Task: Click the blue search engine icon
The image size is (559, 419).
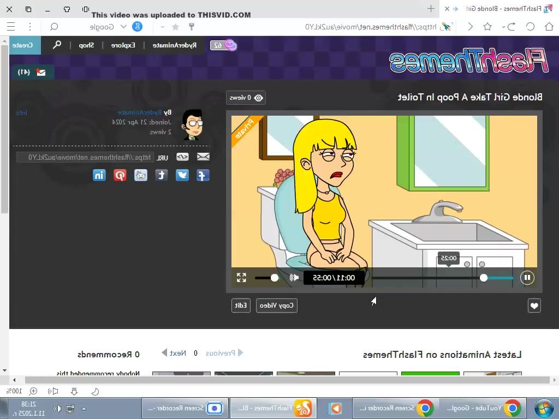Action: (137, 27)
